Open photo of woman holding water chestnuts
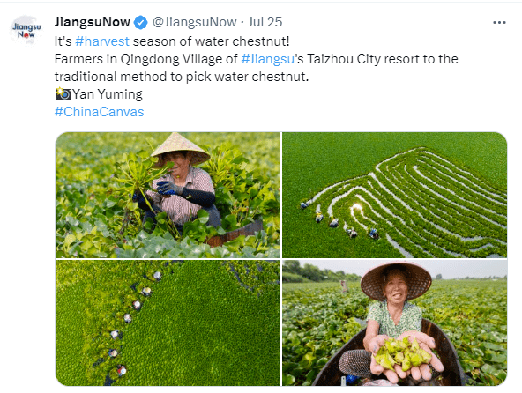This screenshot has width=522, height=393. 394,323
